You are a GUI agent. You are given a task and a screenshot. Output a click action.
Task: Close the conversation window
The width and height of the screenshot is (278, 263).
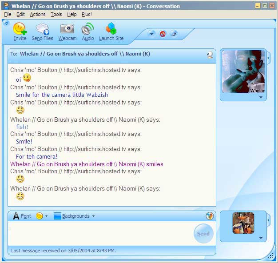point(272,6)
